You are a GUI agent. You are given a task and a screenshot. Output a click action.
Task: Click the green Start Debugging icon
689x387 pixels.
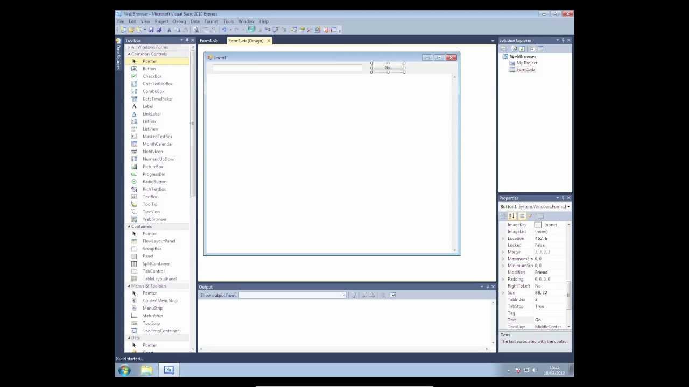tap(251, 29)
